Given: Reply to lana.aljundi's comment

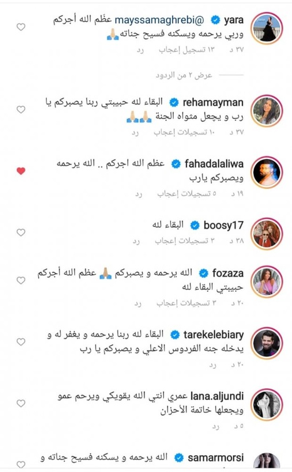Looking at the screenshot, I should (x=215, y=426).
